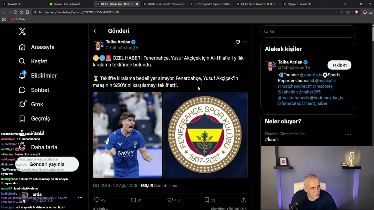Repost the post with 91 reposts

(x=136, y=200)
